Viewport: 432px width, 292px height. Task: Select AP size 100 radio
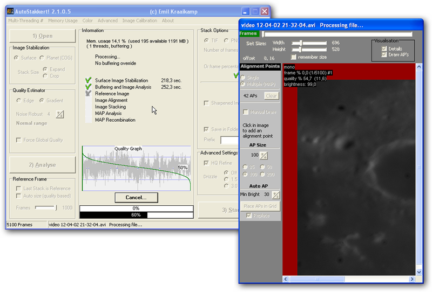245,175
